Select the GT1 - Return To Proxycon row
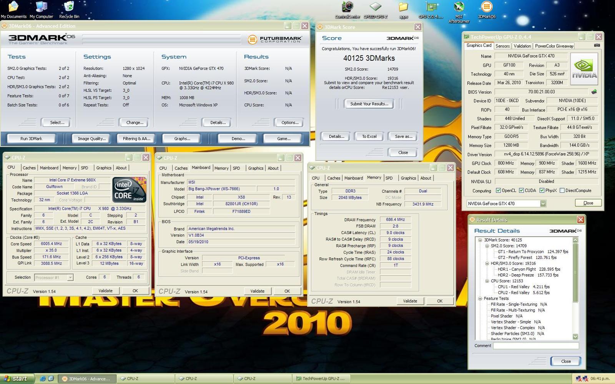This screenshot has width=615, height=384. click(533, 252)
